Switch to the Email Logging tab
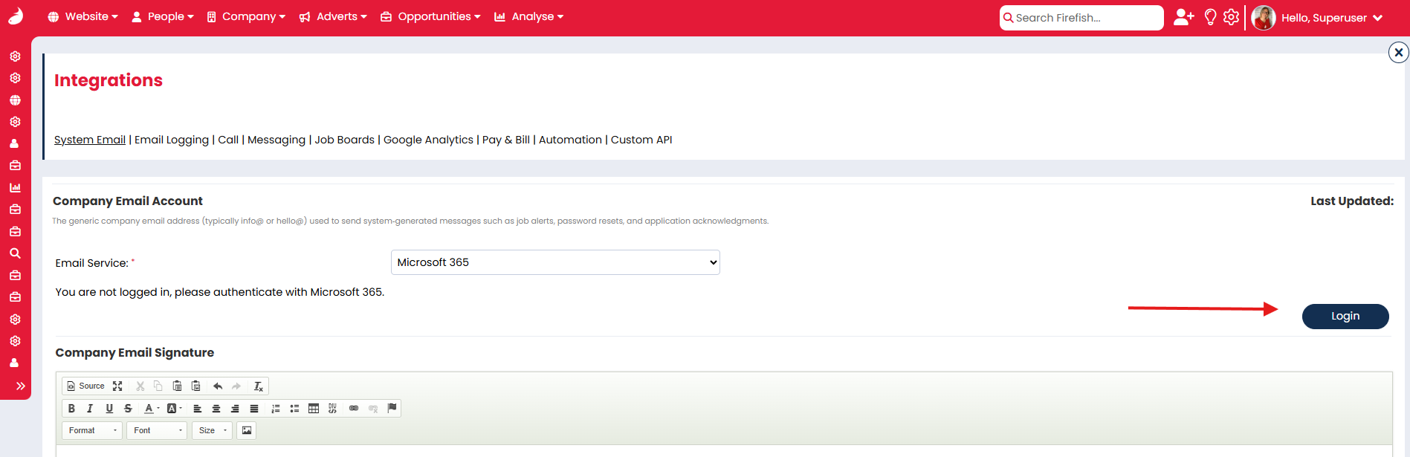The width and height of the screenshot is (1410, 457). click(x=172, y=140)
